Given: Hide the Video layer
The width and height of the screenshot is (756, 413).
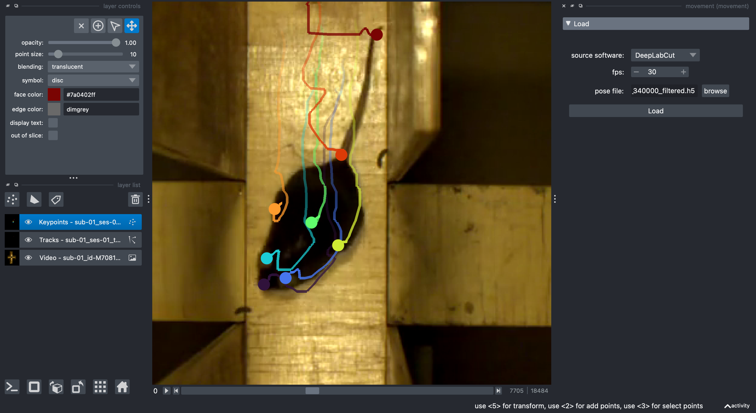Looking at the screenshot, I should (x=28, y=258).
